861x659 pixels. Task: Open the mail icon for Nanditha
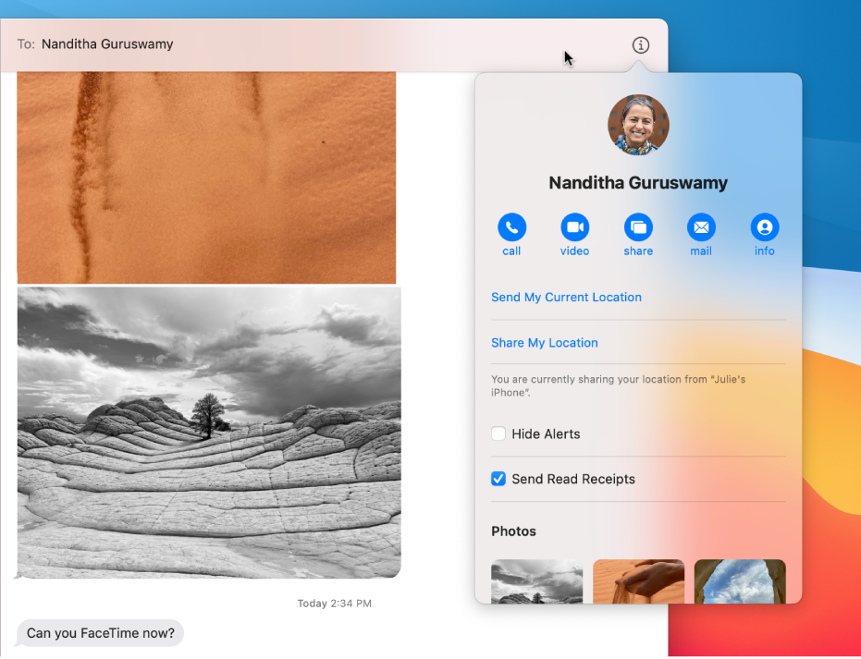[x=701, y=227]
